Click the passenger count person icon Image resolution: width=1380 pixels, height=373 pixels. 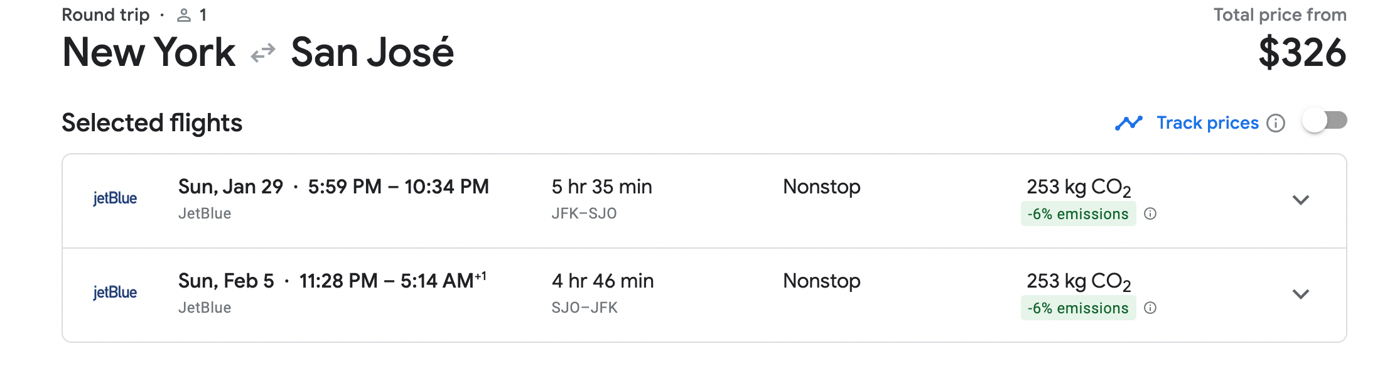pos(184,16)
